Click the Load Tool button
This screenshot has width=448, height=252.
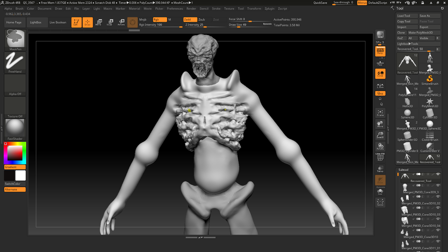click(407, 16)
